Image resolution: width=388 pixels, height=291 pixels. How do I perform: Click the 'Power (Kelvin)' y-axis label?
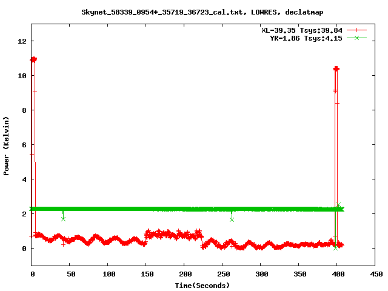click(x=6, y=145)
